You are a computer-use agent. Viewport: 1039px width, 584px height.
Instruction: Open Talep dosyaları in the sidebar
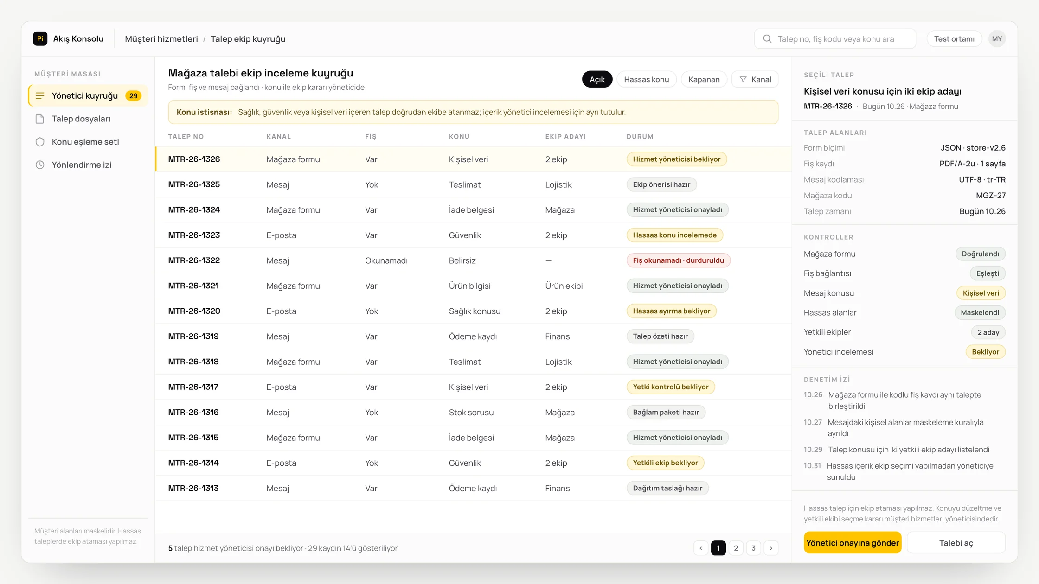88,119
